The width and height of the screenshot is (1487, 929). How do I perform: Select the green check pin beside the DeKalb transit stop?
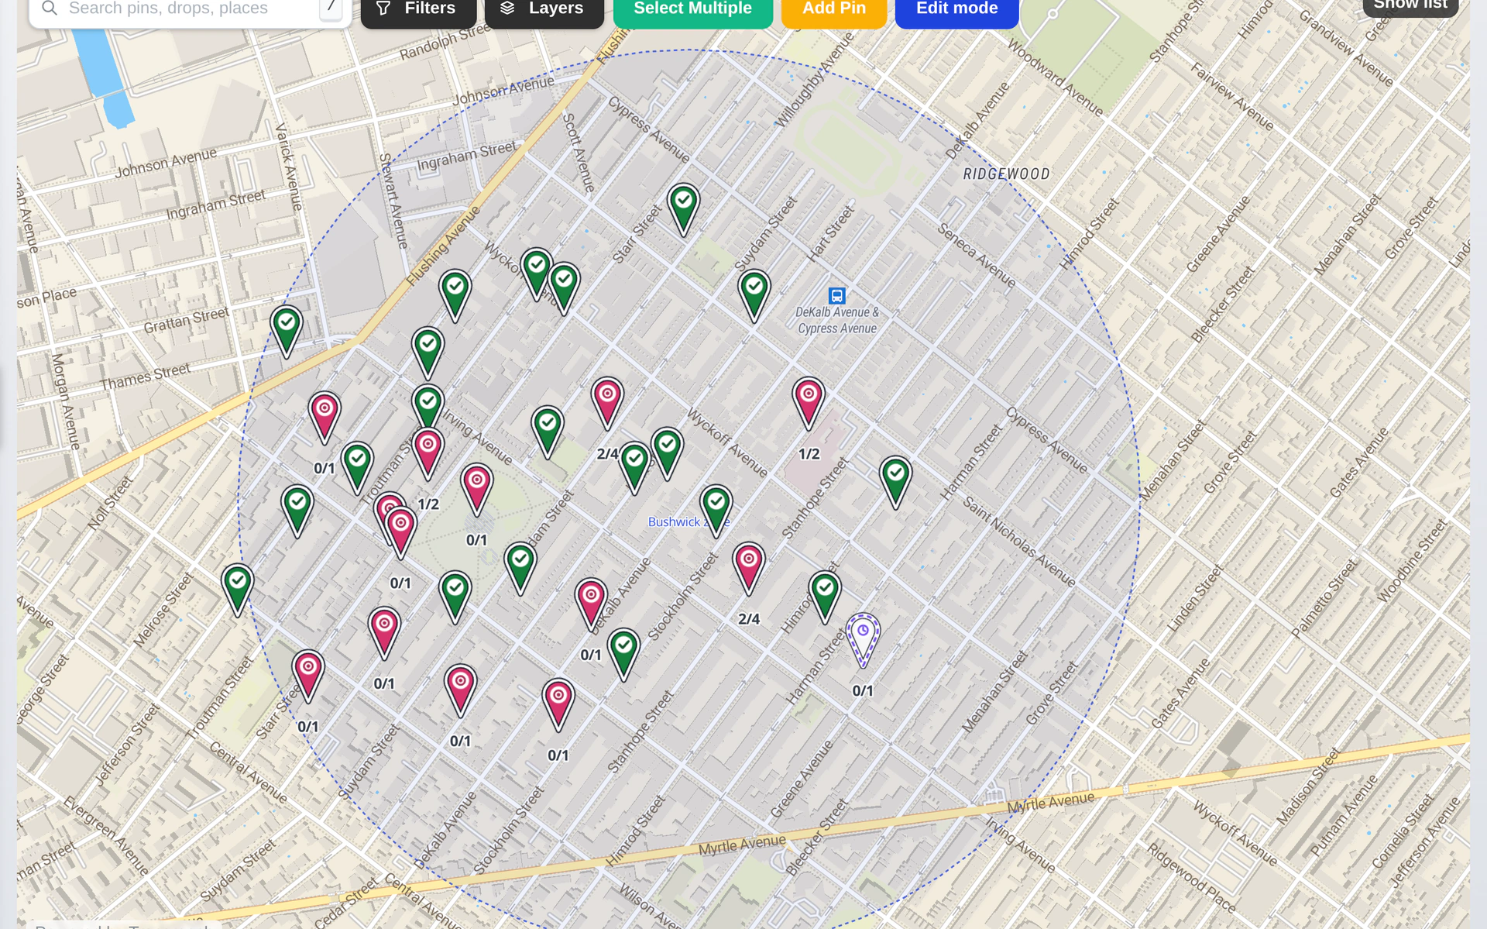(754, 295)
